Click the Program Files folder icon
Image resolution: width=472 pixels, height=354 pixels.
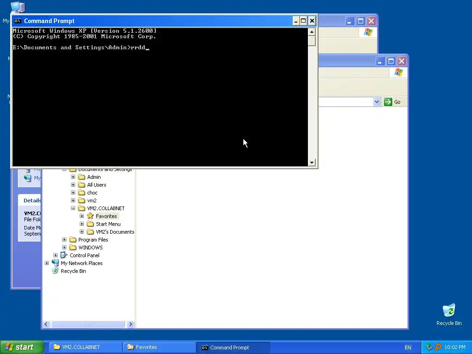73,240
